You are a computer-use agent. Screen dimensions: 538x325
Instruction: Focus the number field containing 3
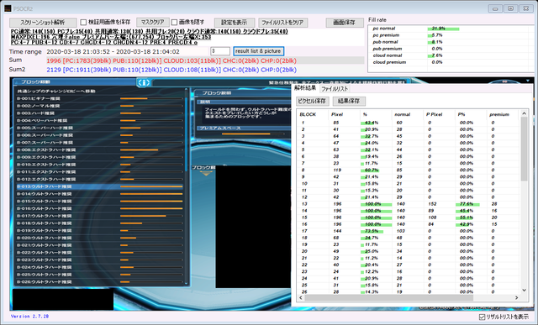pyautogui.click(x=219, y=51)
